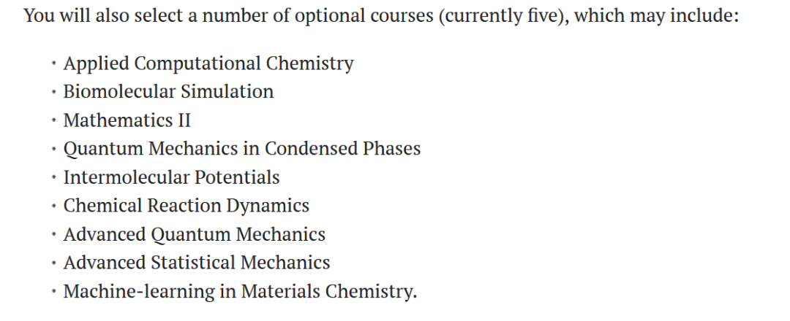Viewport: 790px width, 321px height.
Task: Click the Intermolecular Potentials list item
Action: [171, 177]
